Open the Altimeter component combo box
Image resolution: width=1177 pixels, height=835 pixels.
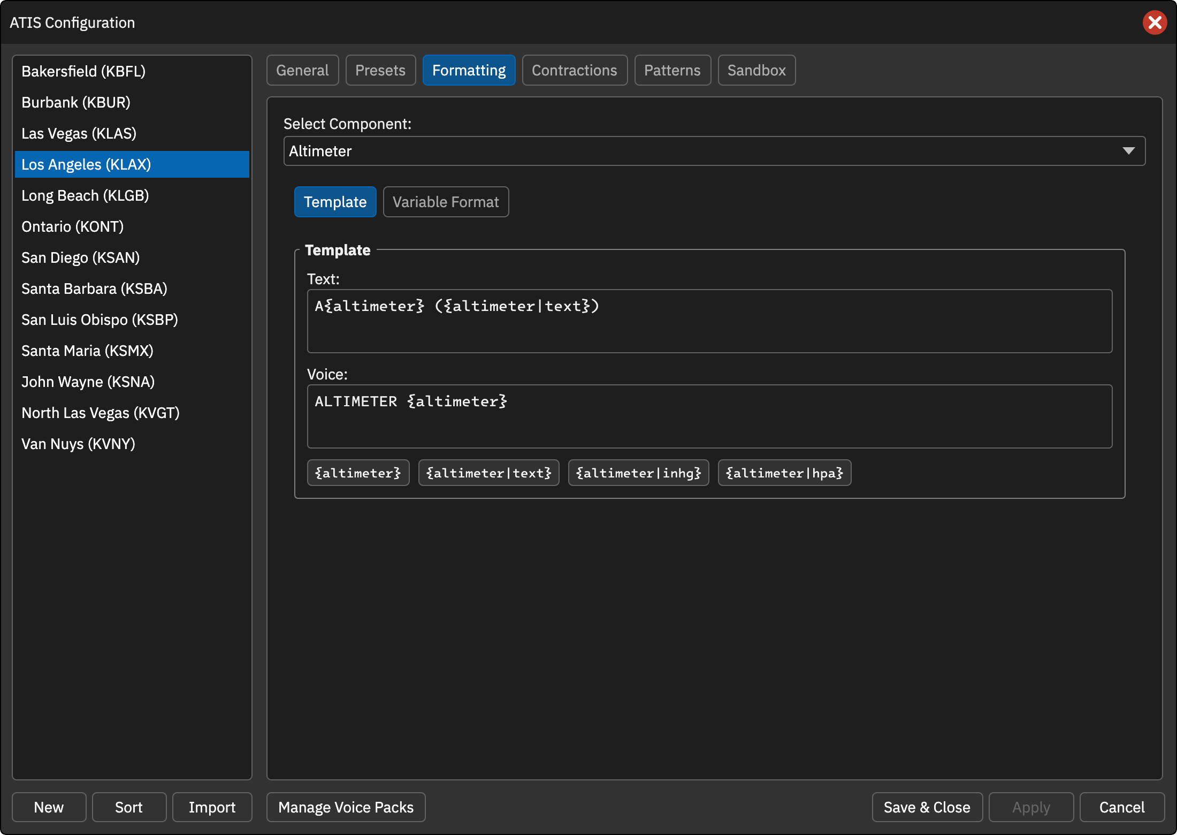point(714,151)
